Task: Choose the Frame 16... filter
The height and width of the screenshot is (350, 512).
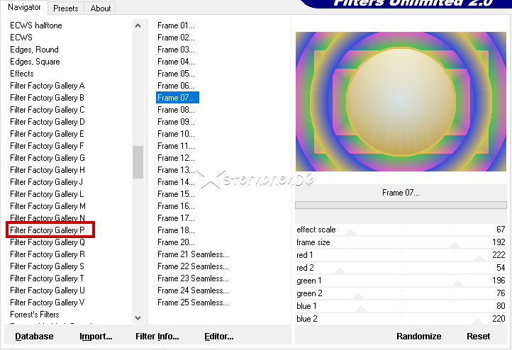Action: click(x=176, y=206)
